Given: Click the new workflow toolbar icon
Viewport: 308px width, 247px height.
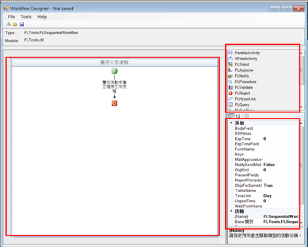Looking at the screenshot, I should (x=9, y=24).
